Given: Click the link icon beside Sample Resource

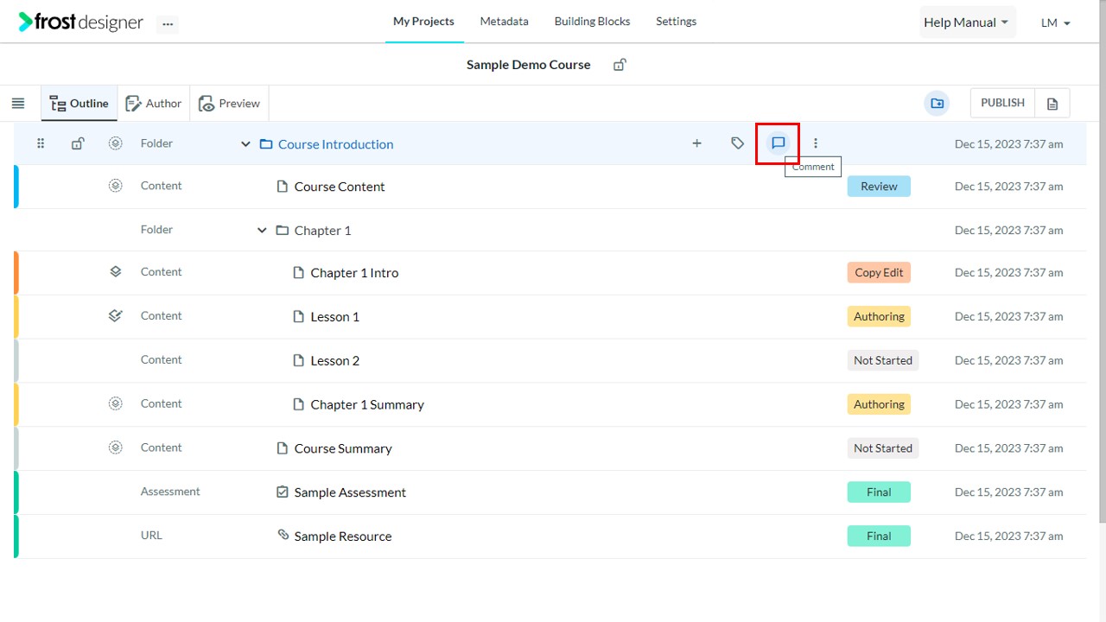Looking at the screenshot, I should (283, 535).
